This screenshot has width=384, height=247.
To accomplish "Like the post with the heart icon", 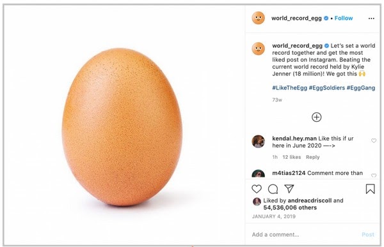I will click(257, 189).
